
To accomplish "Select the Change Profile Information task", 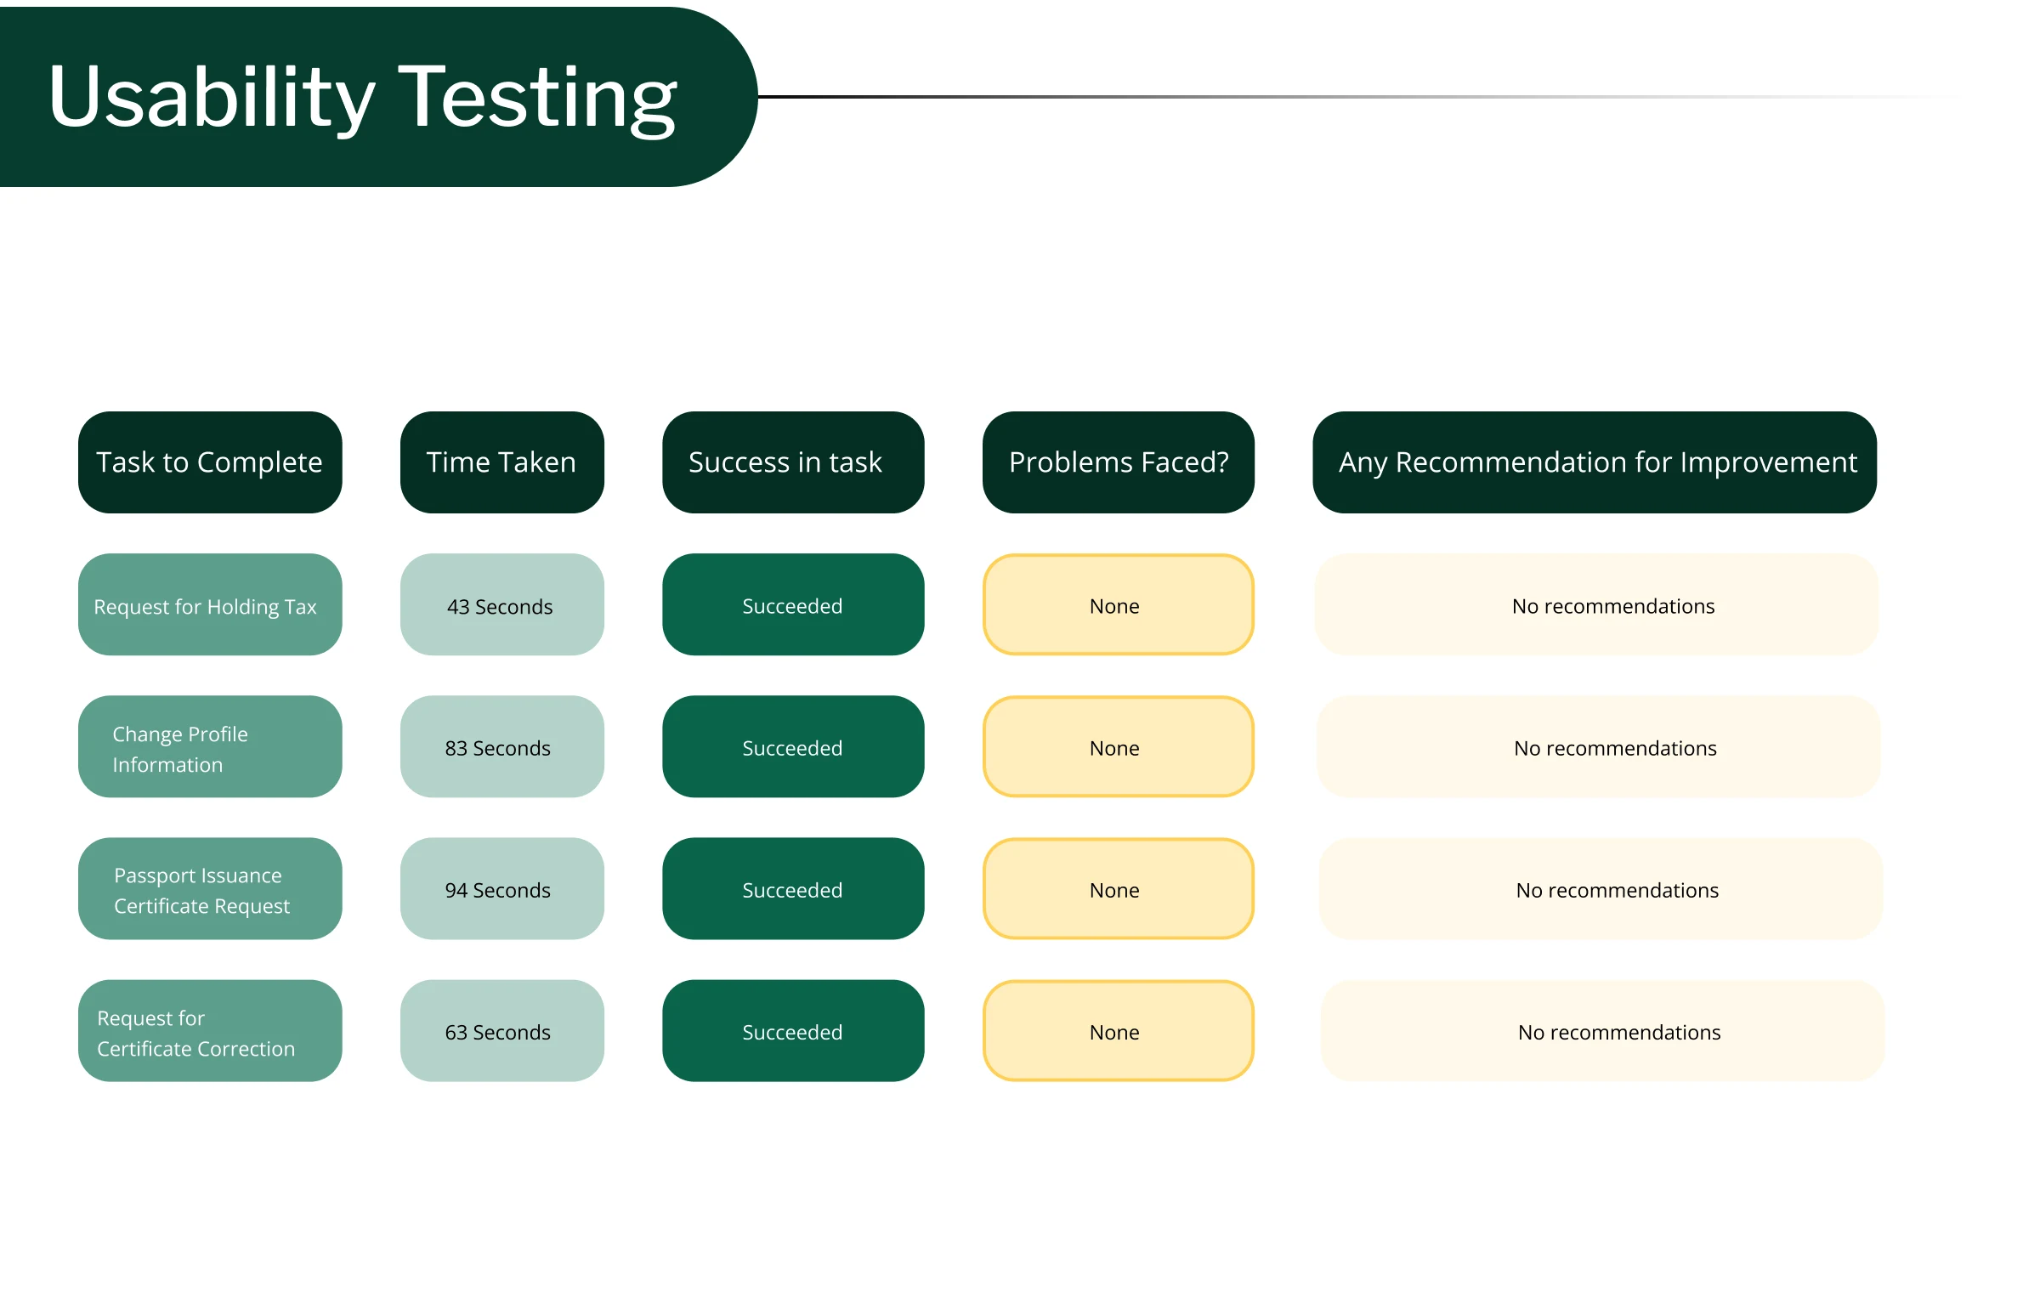I will point(210,747).
